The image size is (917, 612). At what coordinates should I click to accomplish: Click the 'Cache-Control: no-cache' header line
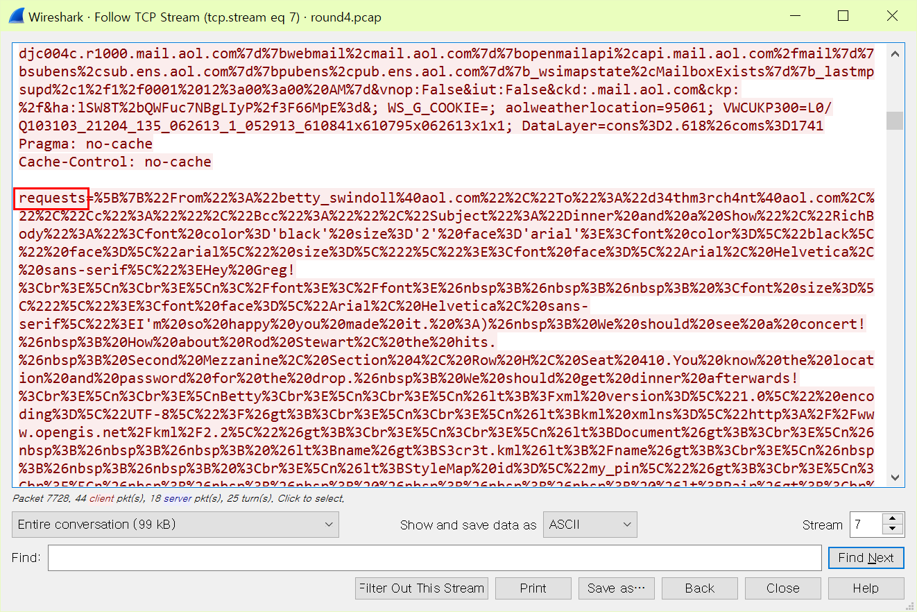point(115,162)
